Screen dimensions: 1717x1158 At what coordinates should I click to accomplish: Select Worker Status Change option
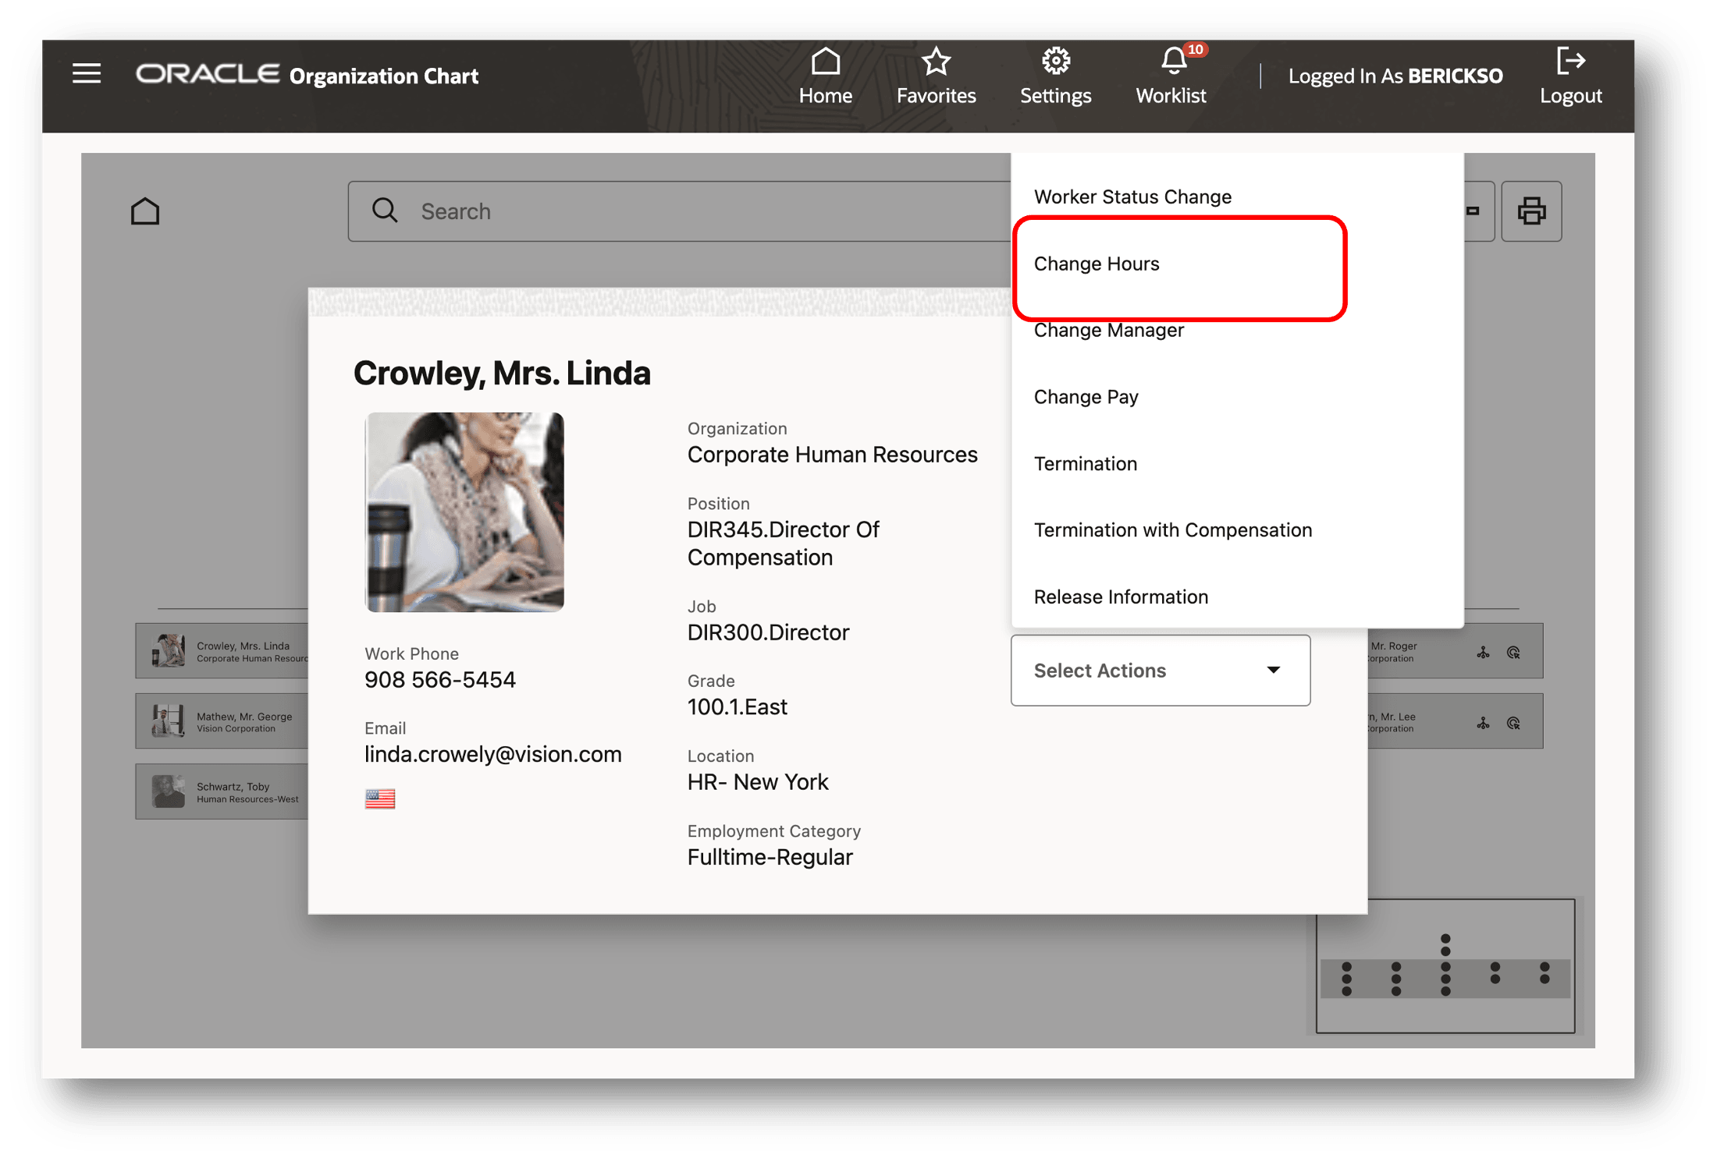tap(1132, 197)
